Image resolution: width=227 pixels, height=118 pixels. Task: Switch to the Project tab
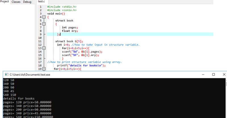click(5, 2)
